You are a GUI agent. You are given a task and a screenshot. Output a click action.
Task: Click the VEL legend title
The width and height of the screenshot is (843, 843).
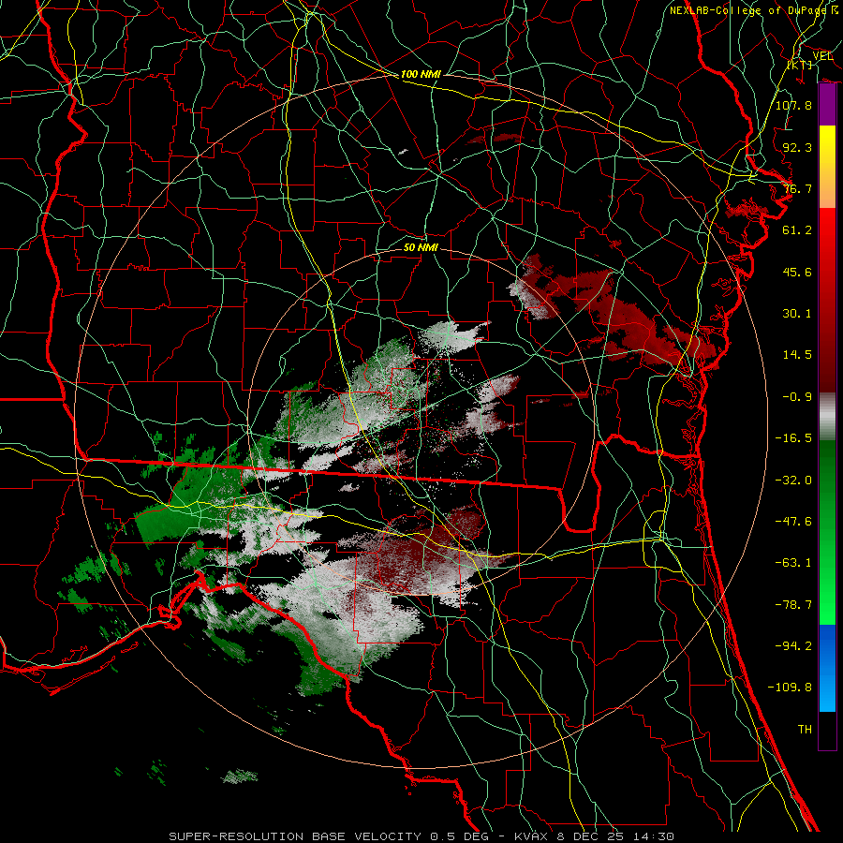click(x=822, y=56)
